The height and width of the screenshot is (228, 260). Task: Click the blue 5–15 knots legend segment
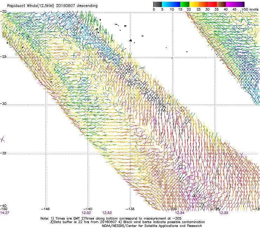[171, 4]
